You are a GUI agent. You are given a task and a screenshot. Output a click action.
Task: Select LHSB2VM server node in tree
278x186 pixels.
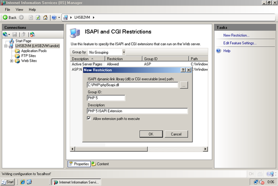(37, 46)
